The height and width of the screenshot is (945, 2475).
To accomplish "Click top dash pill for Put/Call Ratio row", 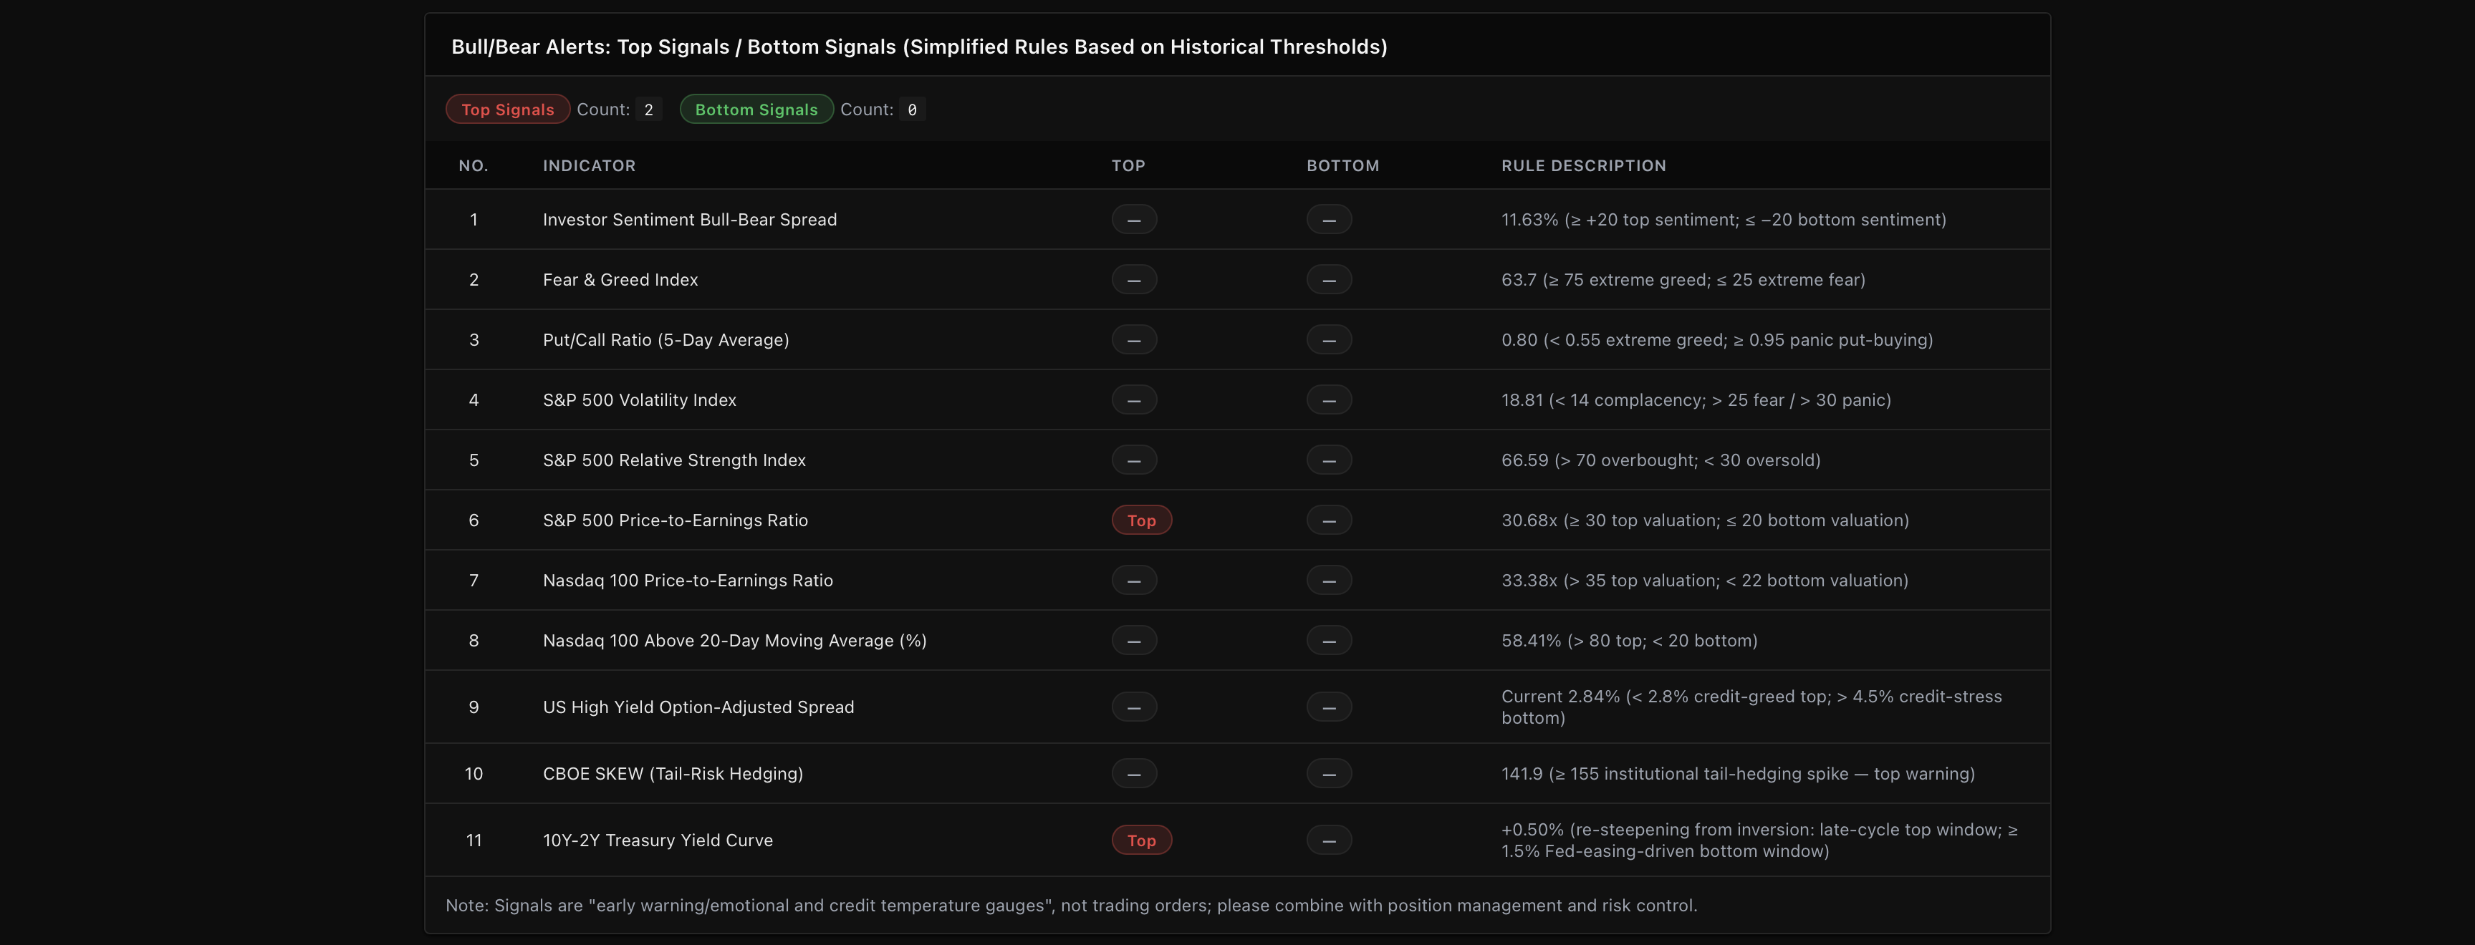I will [x=1134, y=340].
